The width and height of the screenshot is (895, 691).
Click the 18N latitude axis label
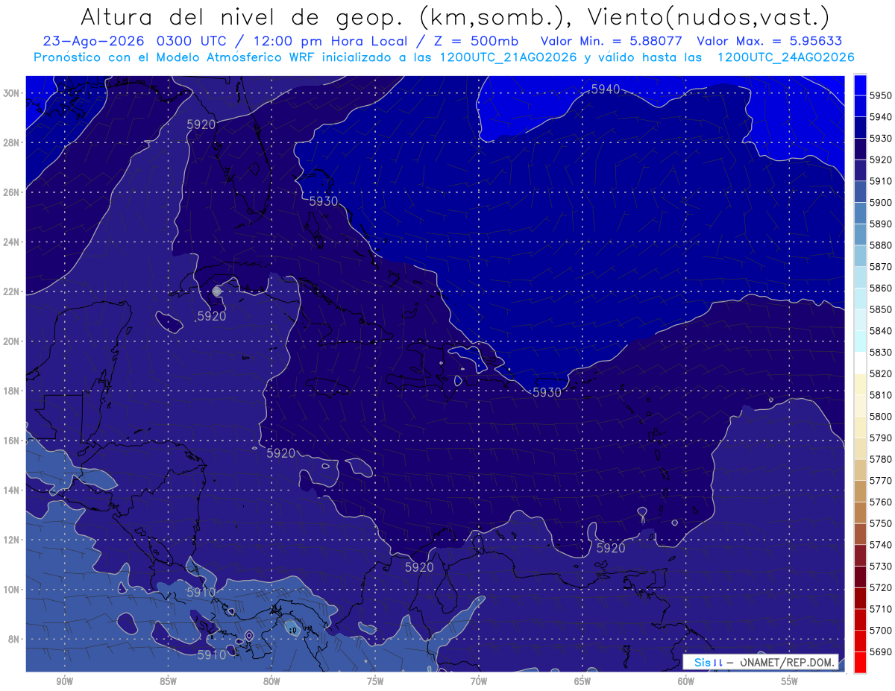pos(12,391)
